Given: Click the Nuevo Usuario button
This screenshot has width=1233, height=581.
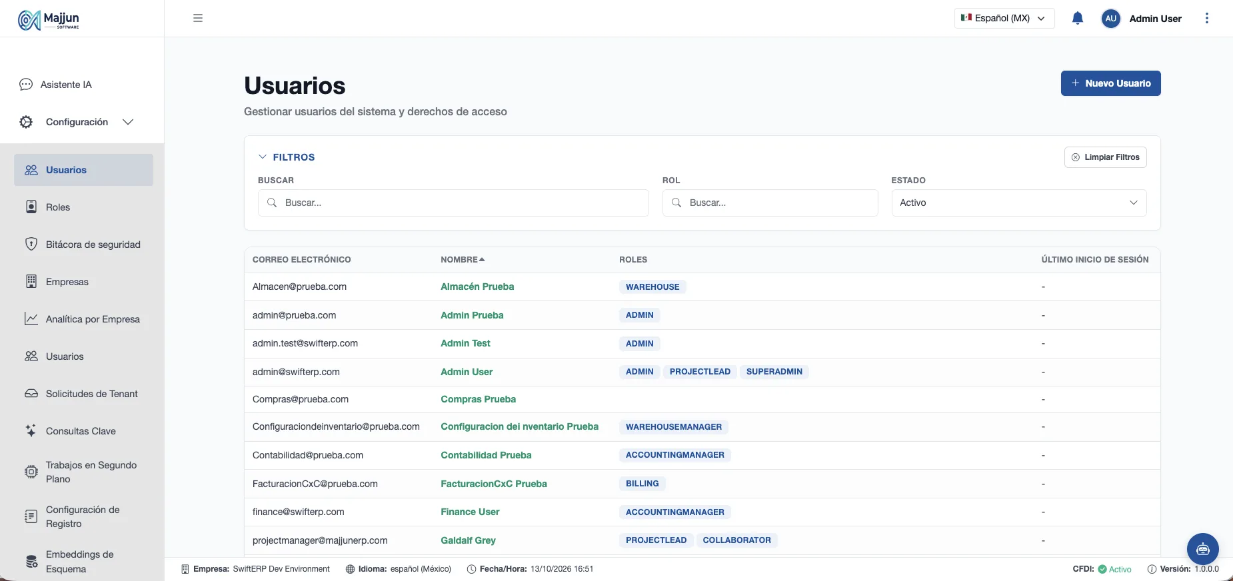Looking at the screenshot, I should pos(1110,83).
